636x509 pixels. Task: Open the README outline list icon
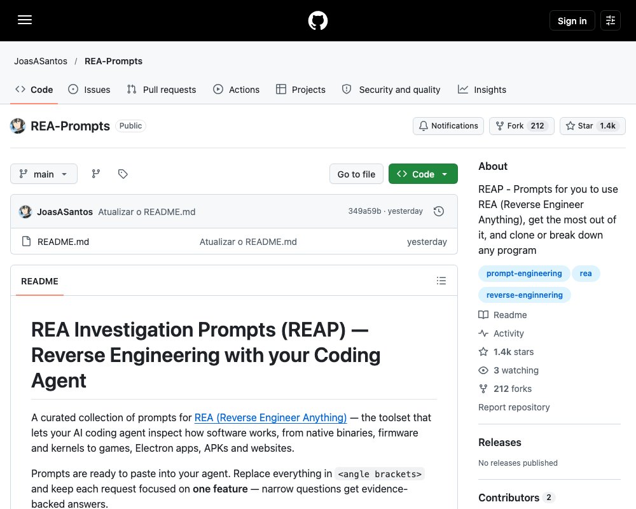click(441, 281)
